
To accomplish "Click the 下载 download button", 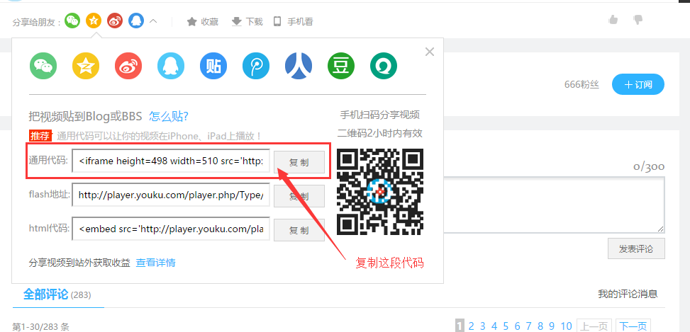I will [x=247, y=21].
